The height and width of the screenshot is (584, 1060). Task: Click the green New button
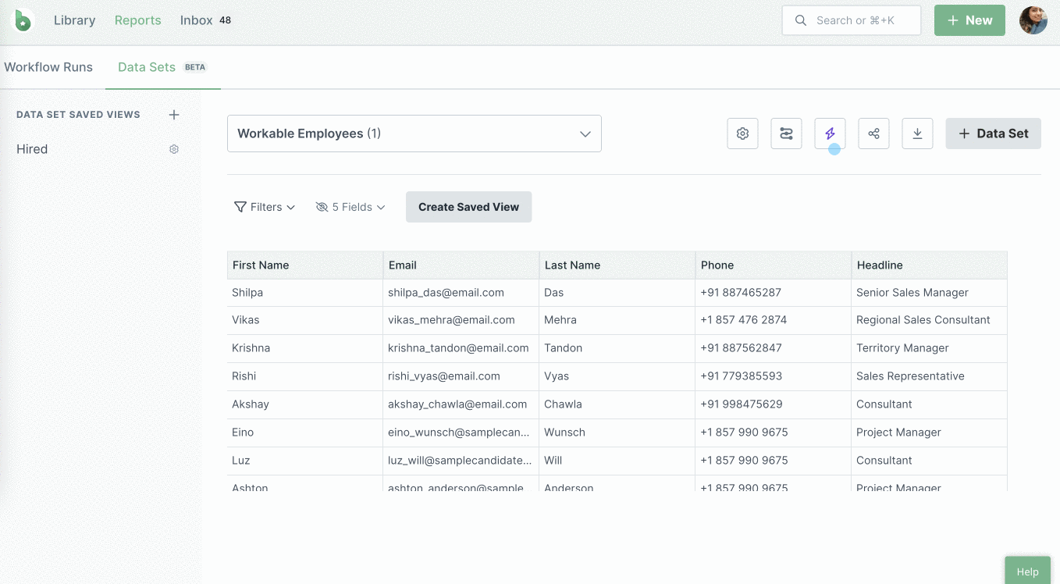[969, 20]
